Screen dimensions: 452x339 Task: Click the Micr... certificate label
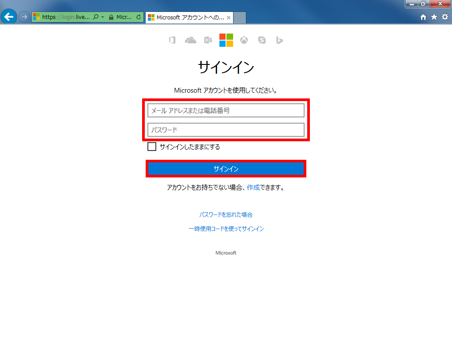coord(124,17)
